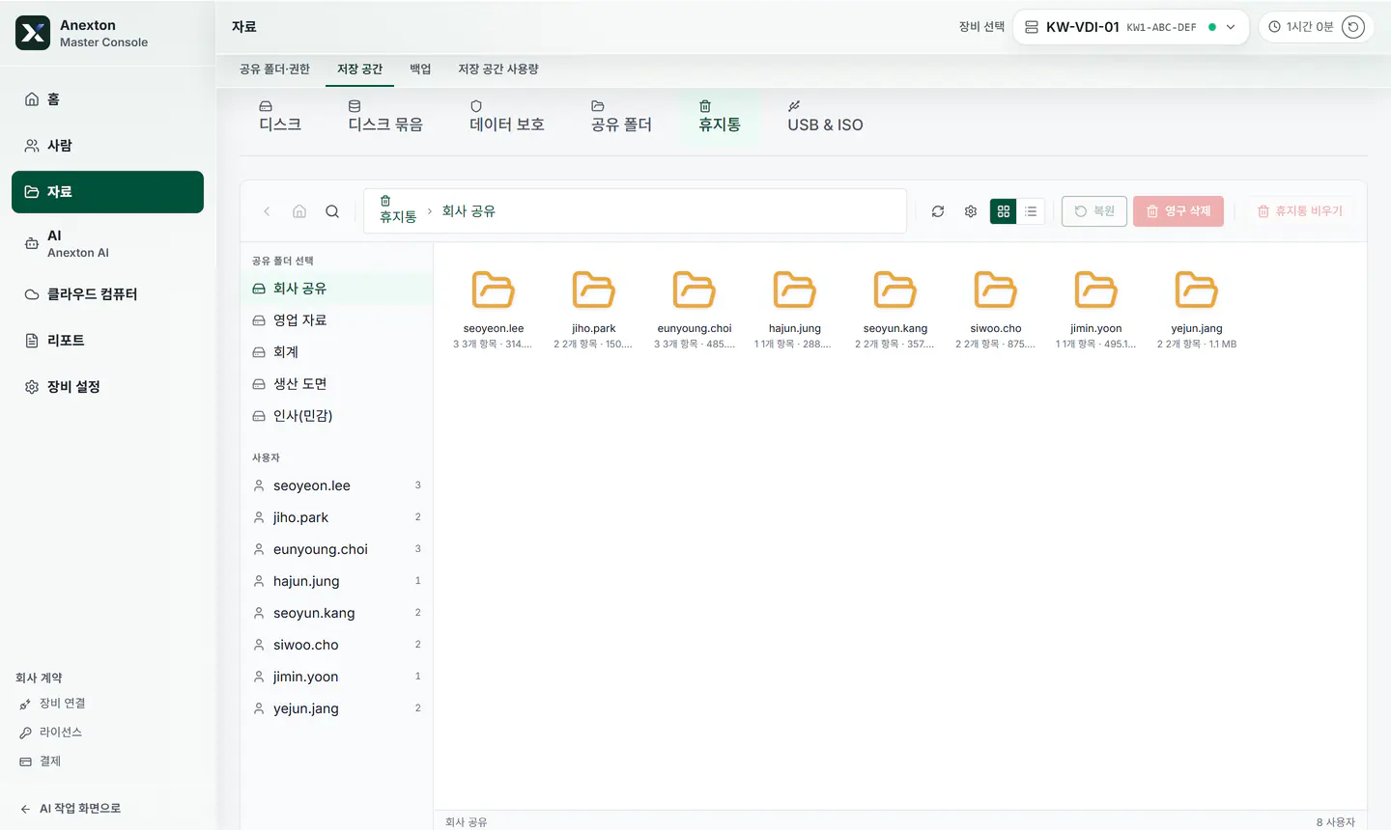The image size is (1391, 830).
Task: Open the seoyeon.lee folder
Action: tap(494, 309)
